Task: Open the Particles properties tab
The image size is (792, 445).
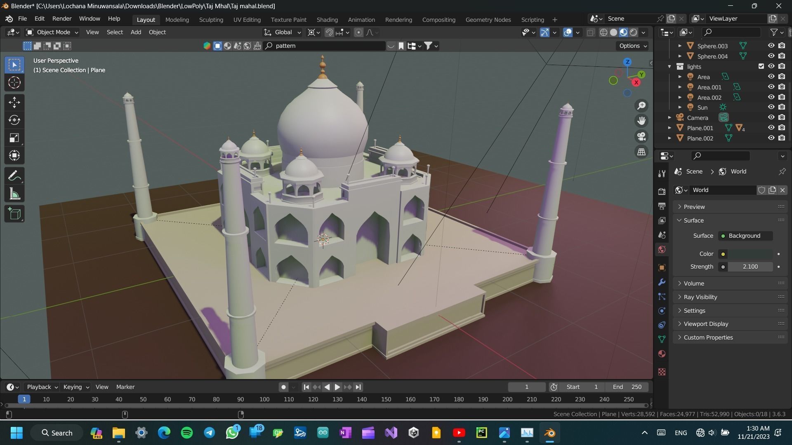Action: tap(662, 297)
